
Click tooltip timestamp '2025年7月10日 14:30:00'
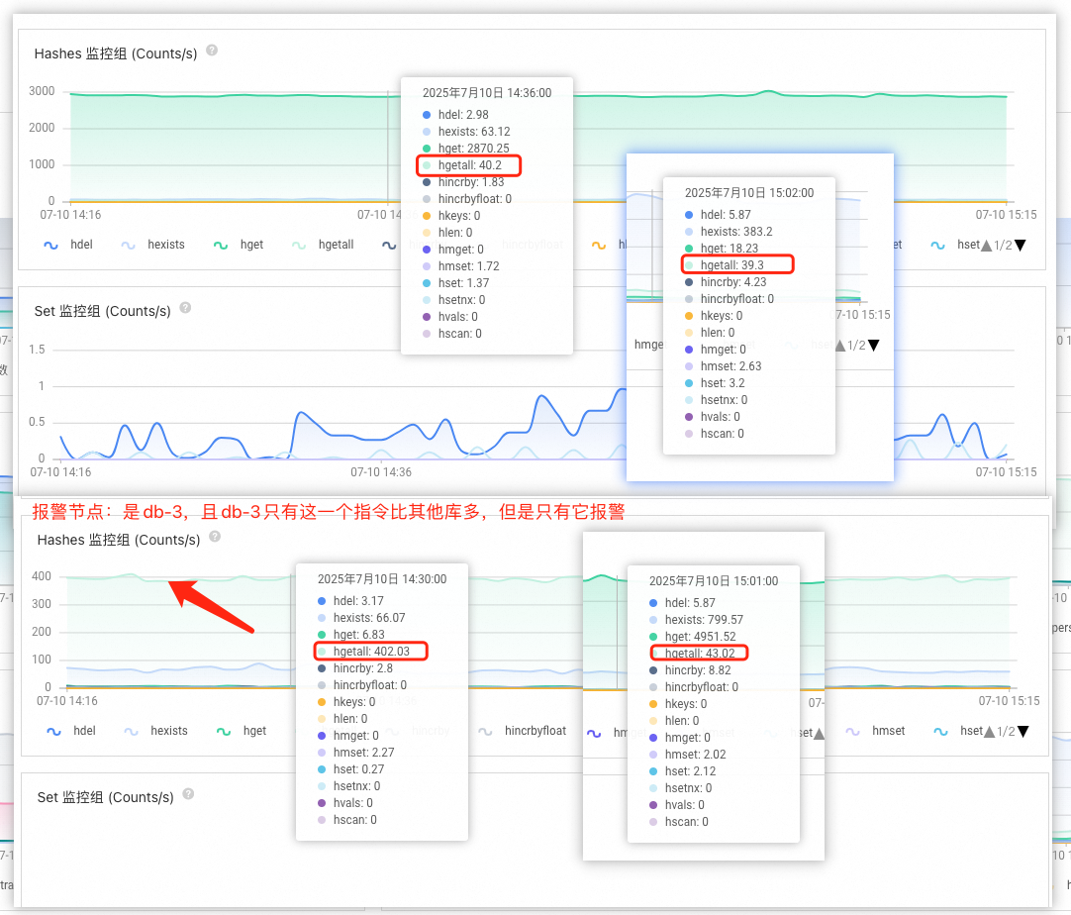[382, 578]
